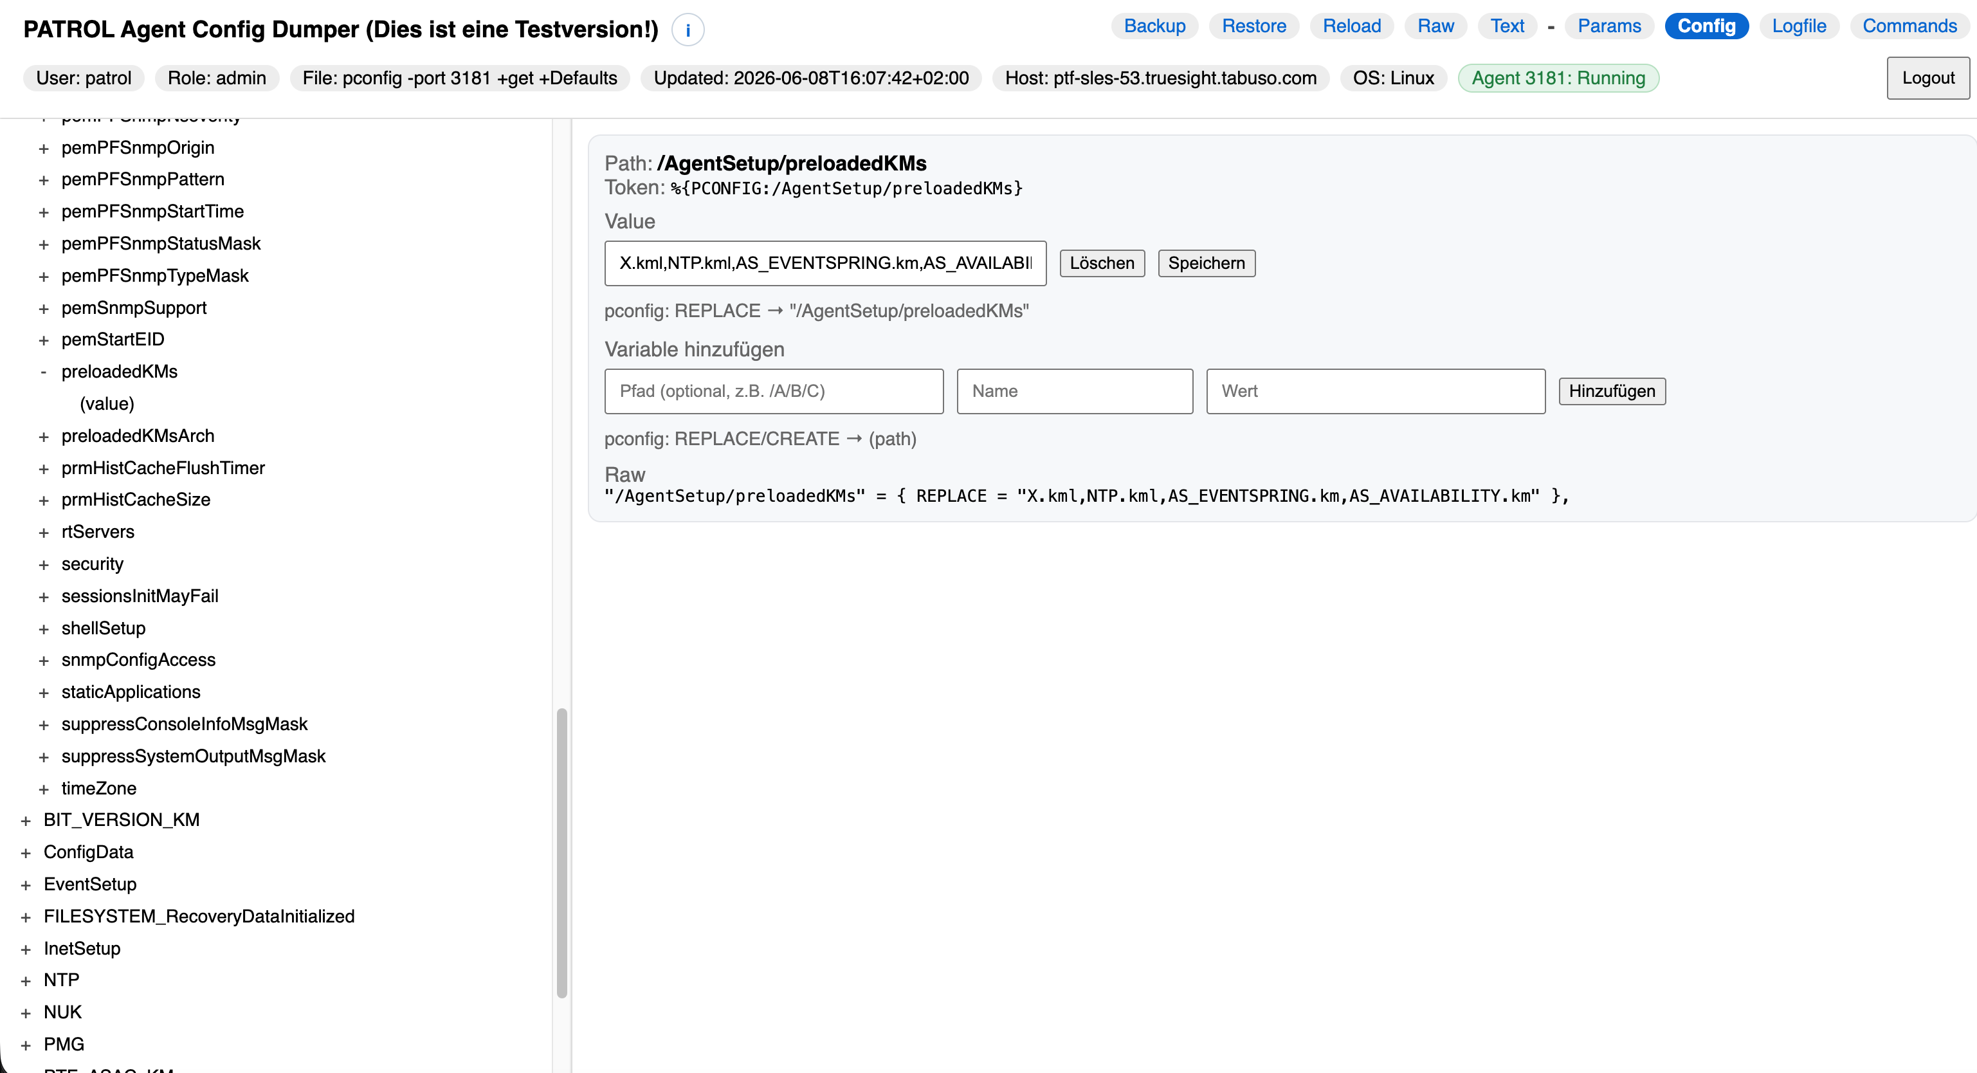The image size is (1977, 1073).
Task: Expand the sessionsInitMayFail node
Action: pyautogui.click(x=44, y=598)
